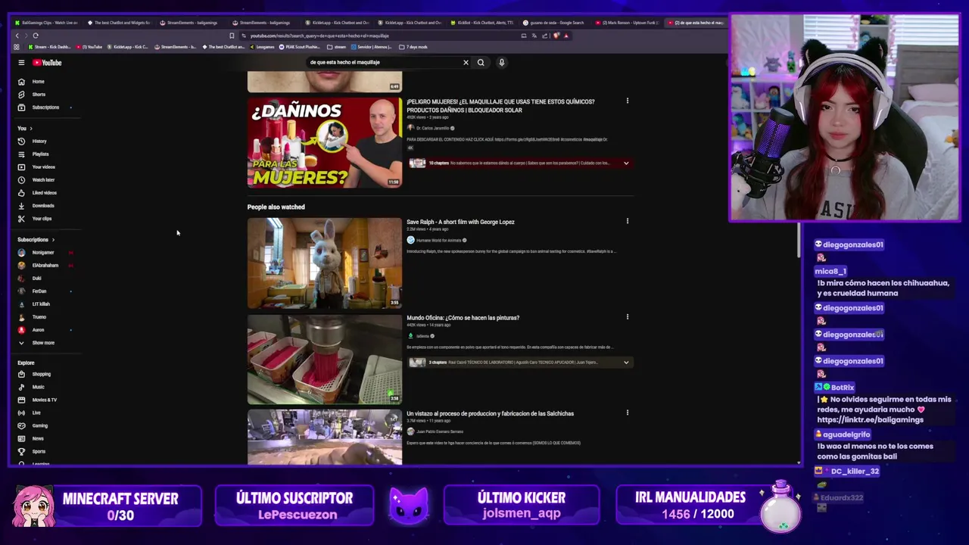969x545 pixels.
Task: Expand chapters of Mundo Oficina video
Action: pos(626,363)
